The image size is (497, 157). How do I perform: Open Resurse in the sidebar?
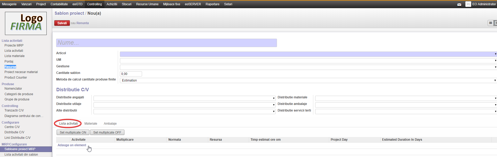(x=10, y=67)
